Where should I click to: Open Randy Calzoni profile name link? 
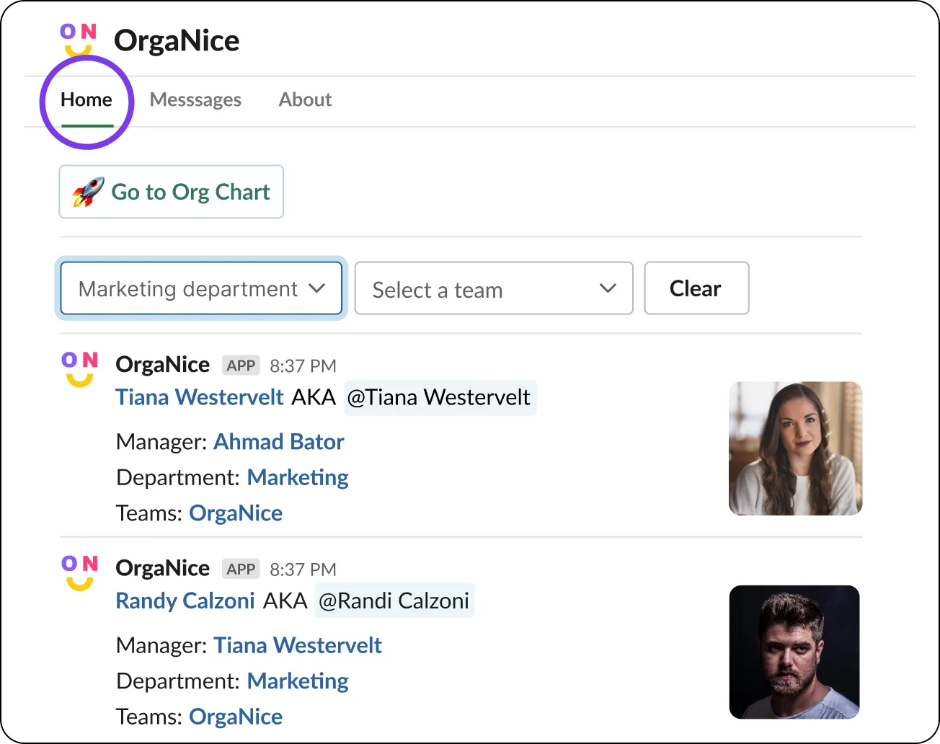(185, 601)
